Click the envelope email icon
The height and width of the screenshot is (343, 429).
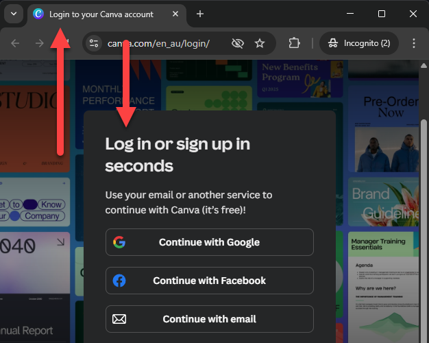119,319
